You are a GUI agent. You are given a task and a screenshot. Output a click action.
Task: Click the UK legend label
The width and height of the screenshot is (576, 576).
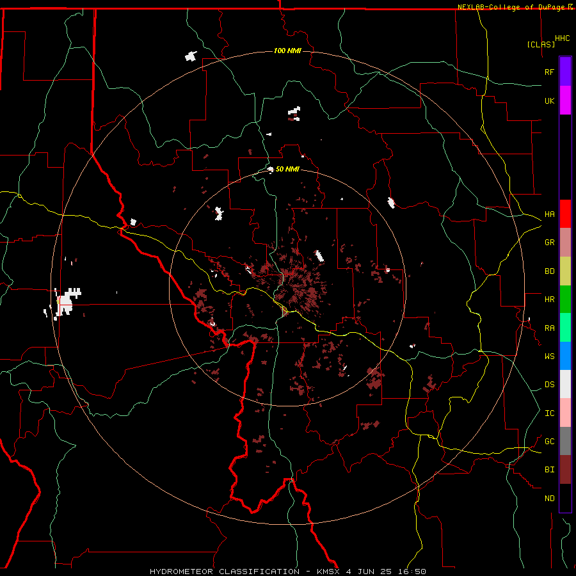pyautogui.click(x=550, y=100)
